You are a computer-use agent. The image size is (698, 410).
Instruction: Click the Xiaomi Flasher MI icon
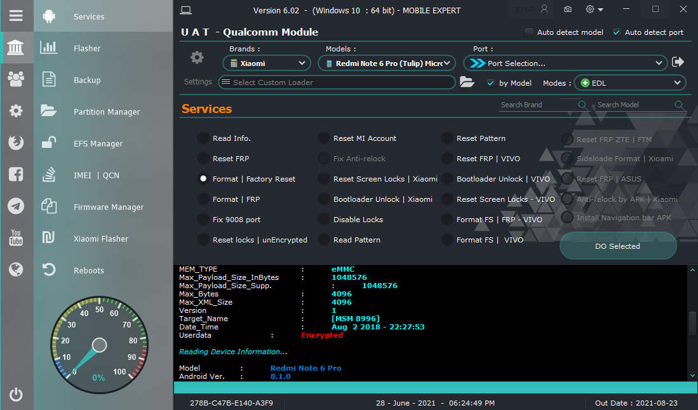click(x=48, y=237)
